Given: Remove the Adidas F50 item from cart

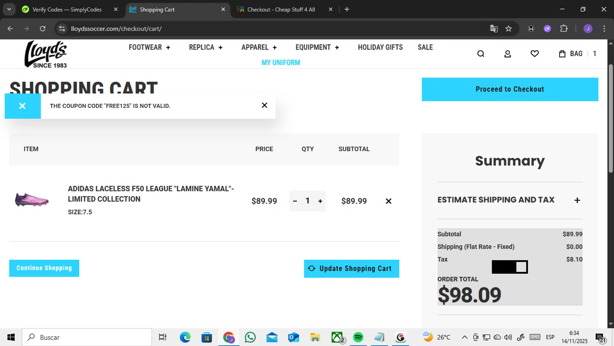Looking at the screenshot, I should pyautogui.click(x=388, y=201).
